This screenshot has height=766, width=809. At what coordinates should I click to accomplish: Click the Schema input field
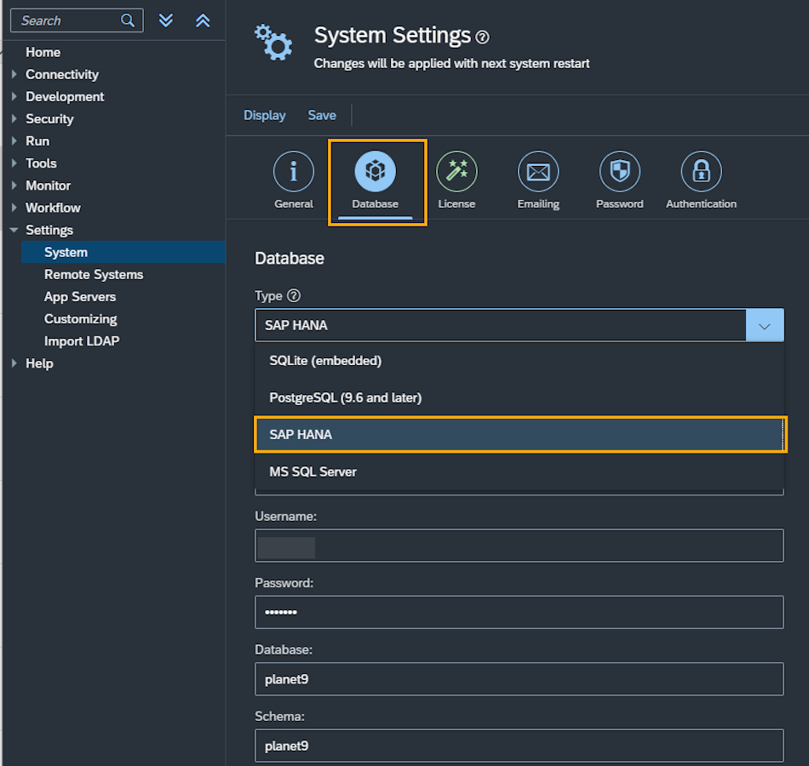click(519, 746)
